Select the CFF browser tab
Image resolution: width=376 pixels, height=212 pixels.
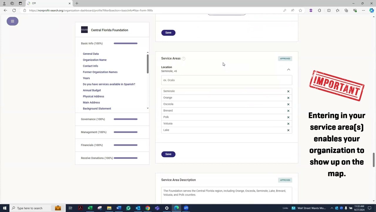pos(48,3)
